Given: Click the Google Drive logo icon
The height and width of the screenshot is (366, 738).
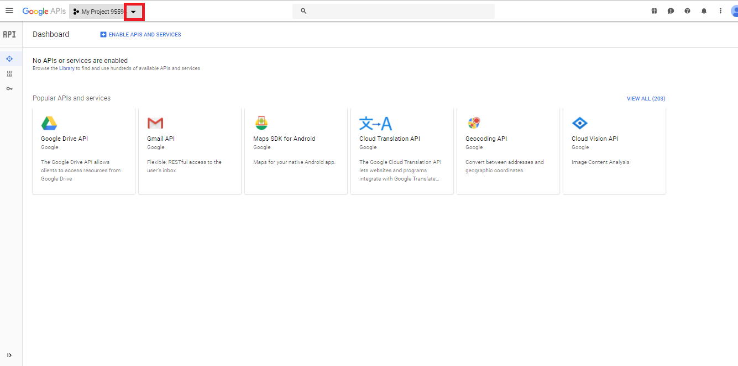Looking at the screenshot, I should tap(49, 123).
